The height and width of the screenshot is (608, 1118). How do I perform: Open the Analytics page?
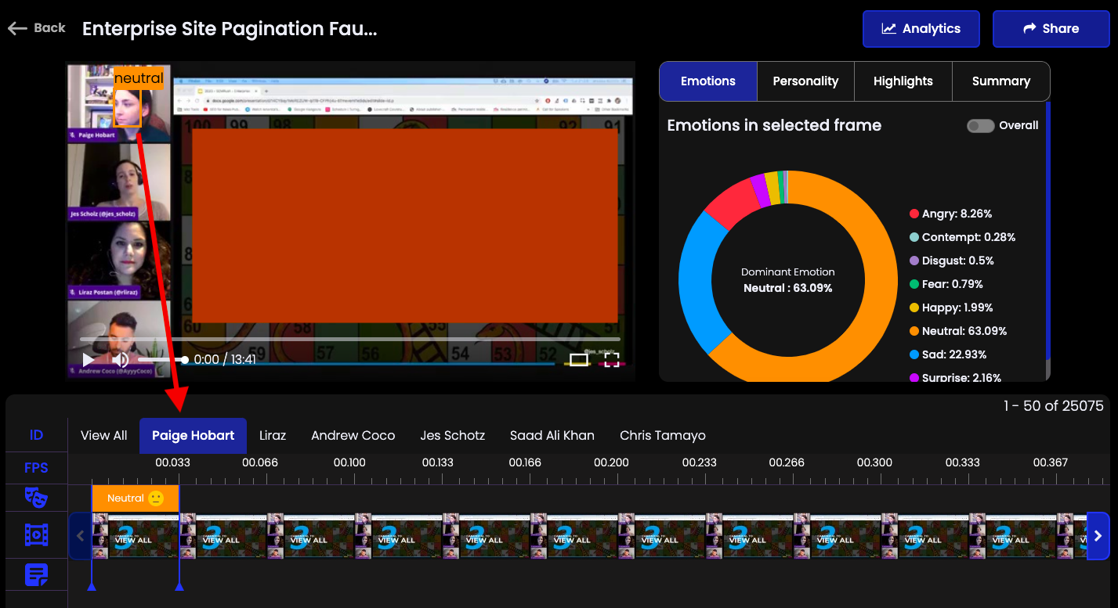coord(921,29)
